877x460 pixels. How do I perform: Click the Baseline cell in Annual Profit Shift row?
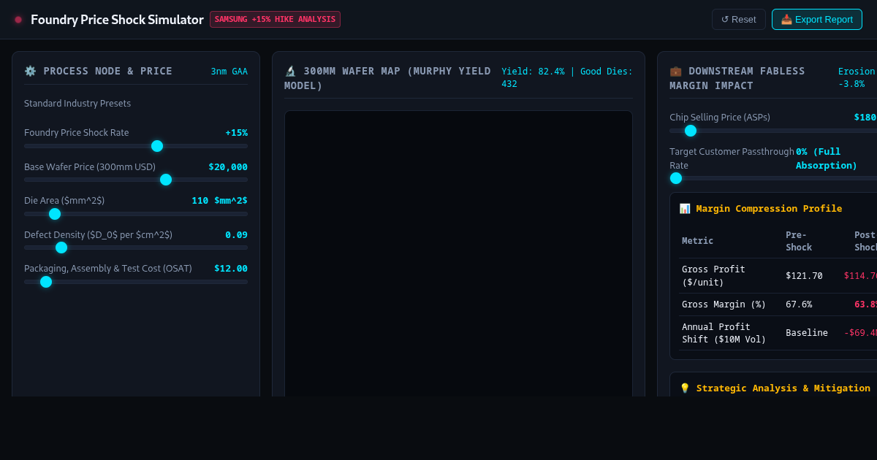807,333
